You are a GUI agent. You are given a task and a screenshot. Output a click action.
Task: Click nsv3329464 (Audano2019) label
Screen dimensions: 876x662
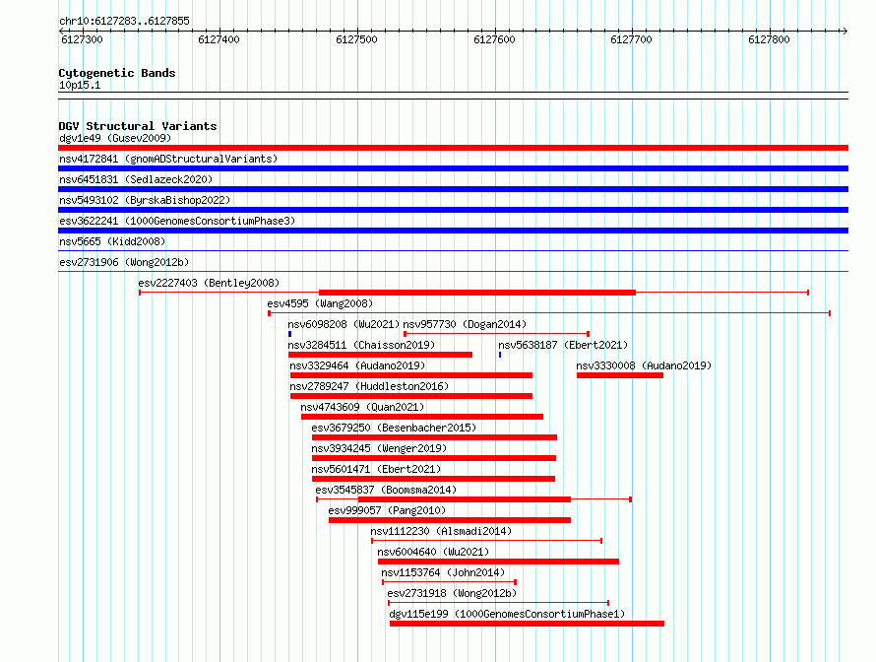pos(357,365)
